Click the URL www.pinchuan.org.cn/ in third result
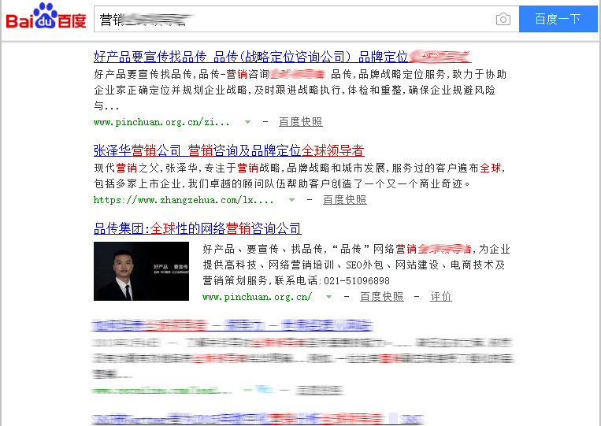The height and width of the screenshot is (426, 601). tap(258, 297)
